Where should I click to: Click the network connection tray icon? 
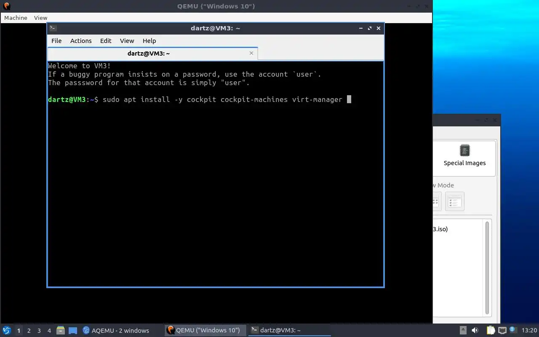(502, 330)
